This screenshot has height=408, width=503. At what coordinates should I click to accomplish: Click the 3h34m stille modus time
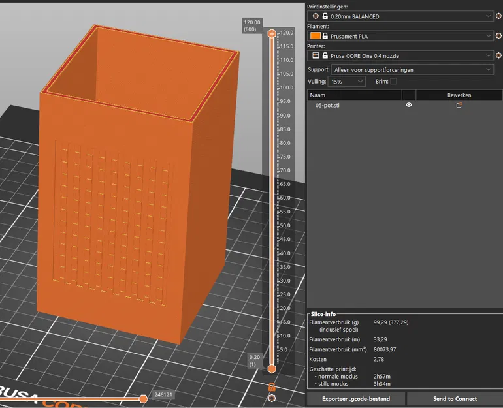(381, 384)
